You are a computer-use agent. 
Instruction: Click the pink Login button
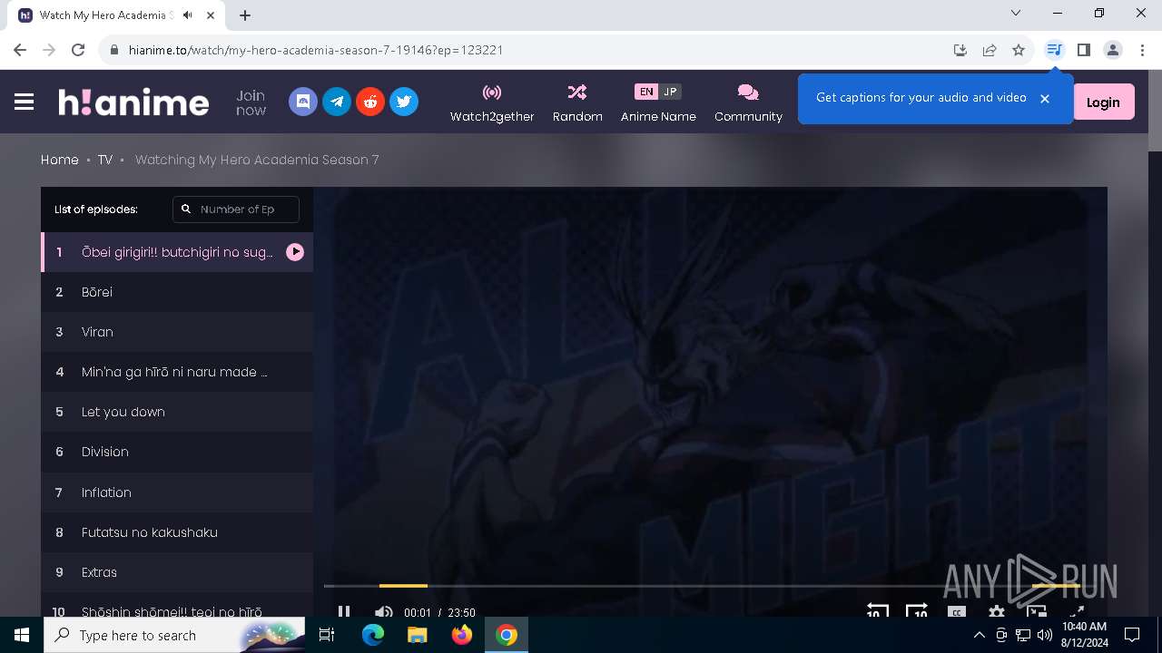[x=1103, y=102]
